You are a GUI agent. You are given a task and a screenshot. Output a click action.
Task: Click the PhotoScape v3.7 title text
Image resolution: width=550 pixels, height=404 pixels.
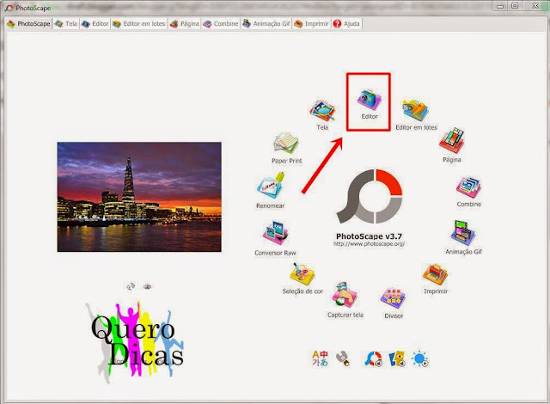pyautogui.click(x=369, y=236)
